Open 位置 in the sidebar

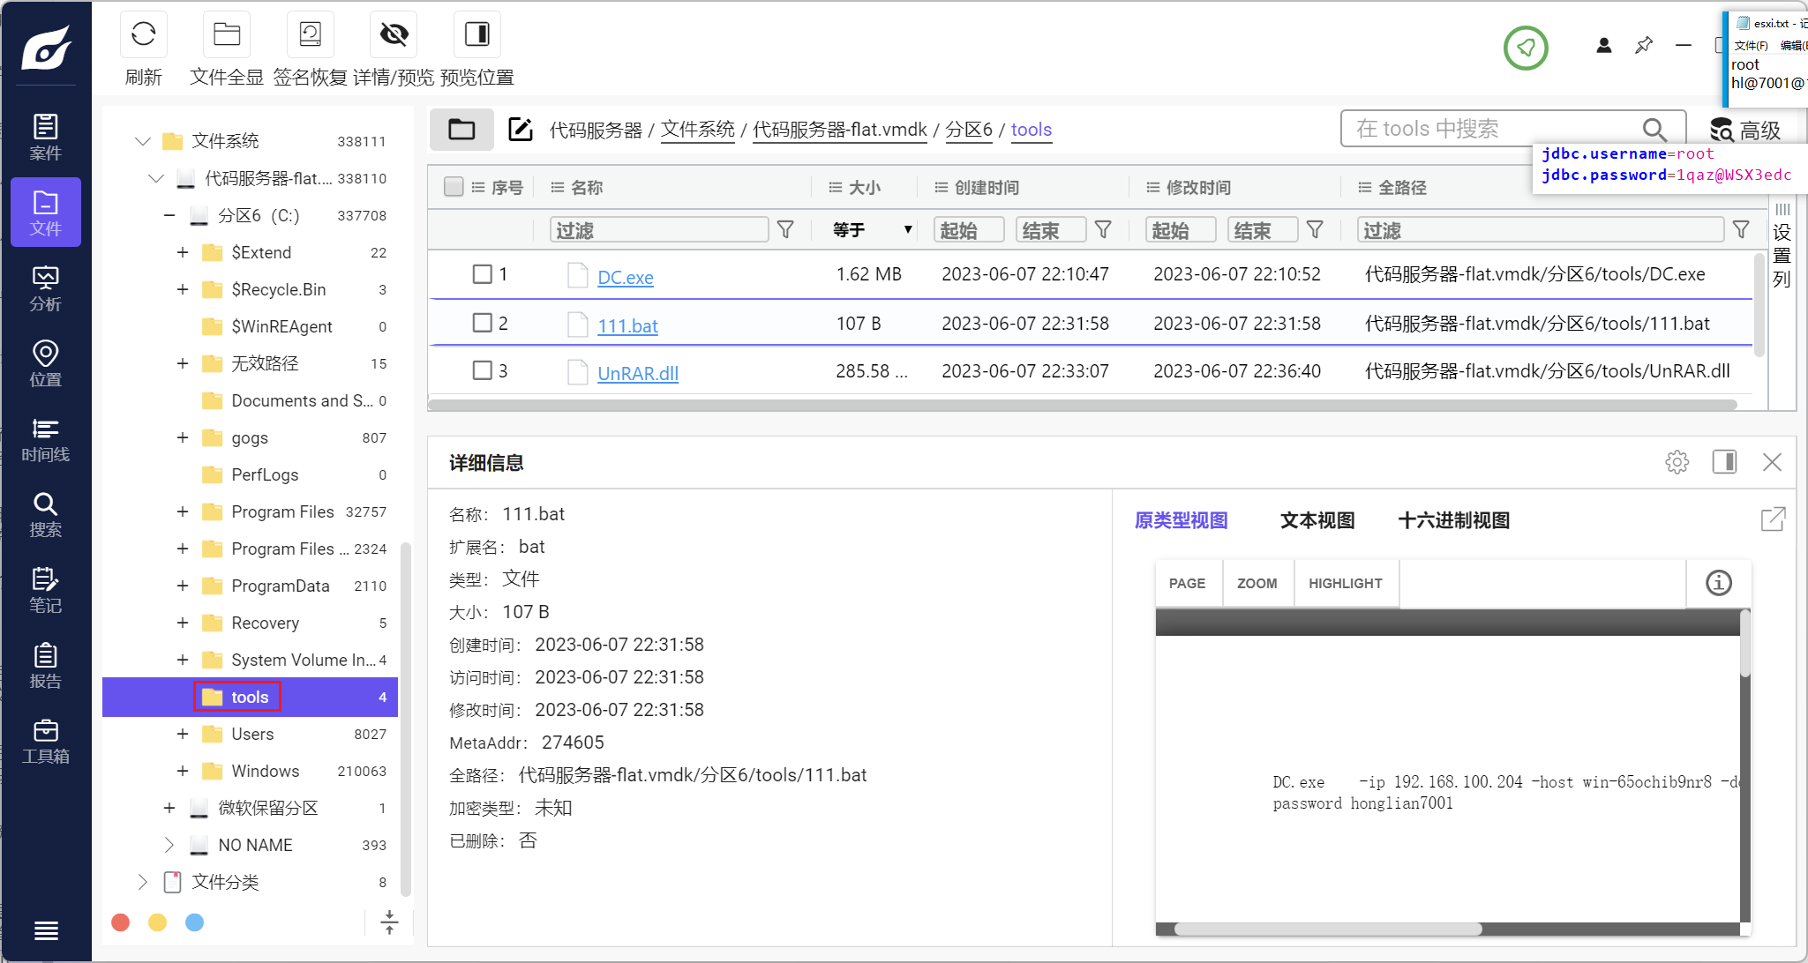46,363
